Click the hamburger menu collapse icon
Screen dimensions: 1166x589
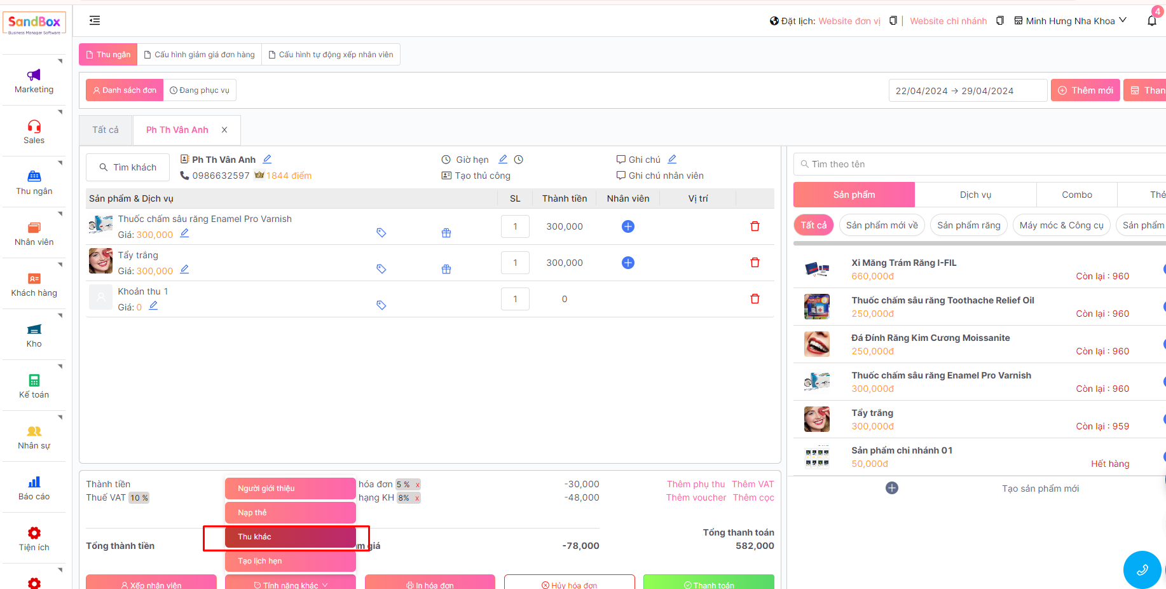coord(95,20)
